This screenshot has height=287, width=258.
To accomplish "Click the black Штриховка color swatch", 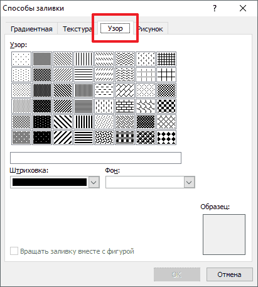I will point(50,182).
